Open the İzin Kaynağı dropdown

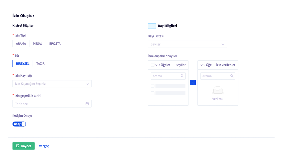tap(52, 84)
